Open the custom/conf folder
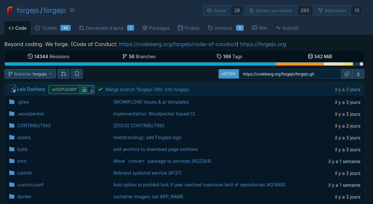 point(30,185)
